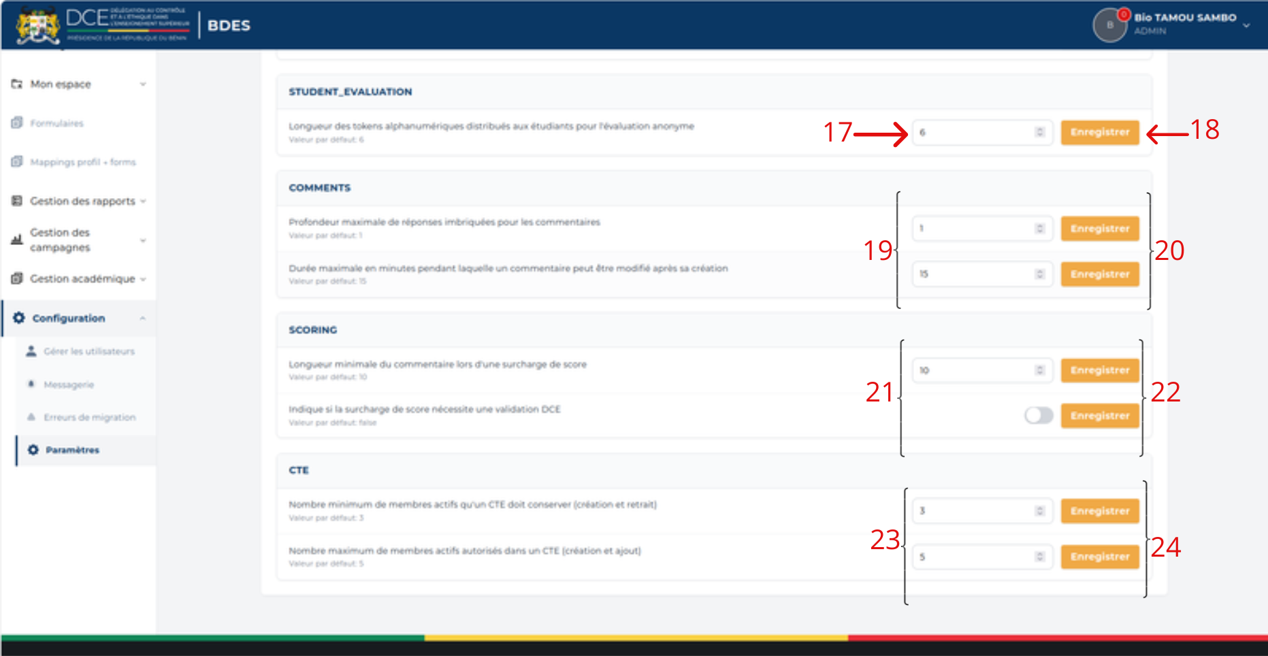Open Formulaires in the sidebar

pyautogui.click(x=57, y=123)
